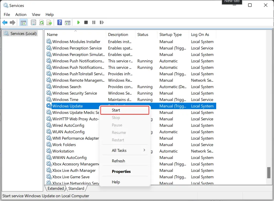Choose Properties in the context menu

pyautogui.click(x=121, y=172)
